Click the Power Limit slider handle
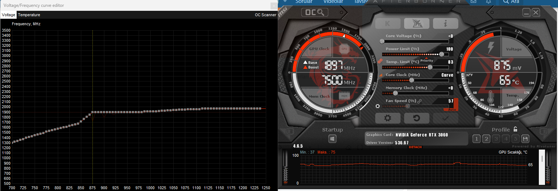This screenshot has width=558, height=191. tap(441, 54)
